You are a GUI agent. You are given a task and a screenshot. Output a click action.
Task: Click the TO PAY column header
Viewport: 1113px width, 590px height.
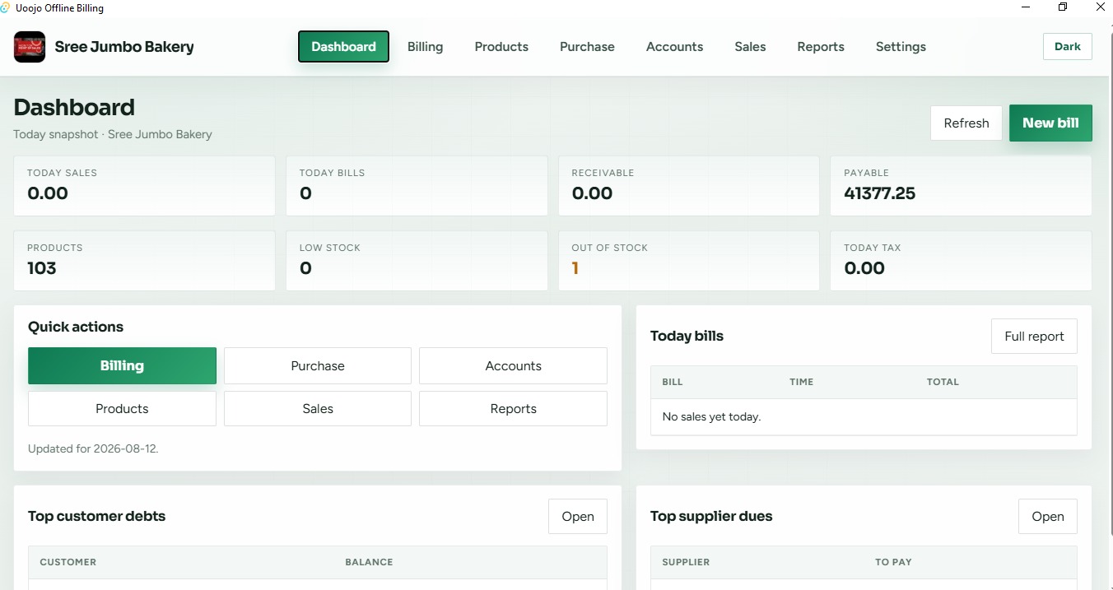click(893, 562)
